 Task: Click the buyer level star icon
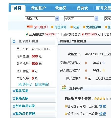(104, 70)
